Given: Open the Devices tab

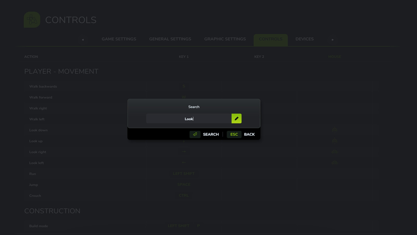Looking at the screenshot, I should (x=304, y=39).
